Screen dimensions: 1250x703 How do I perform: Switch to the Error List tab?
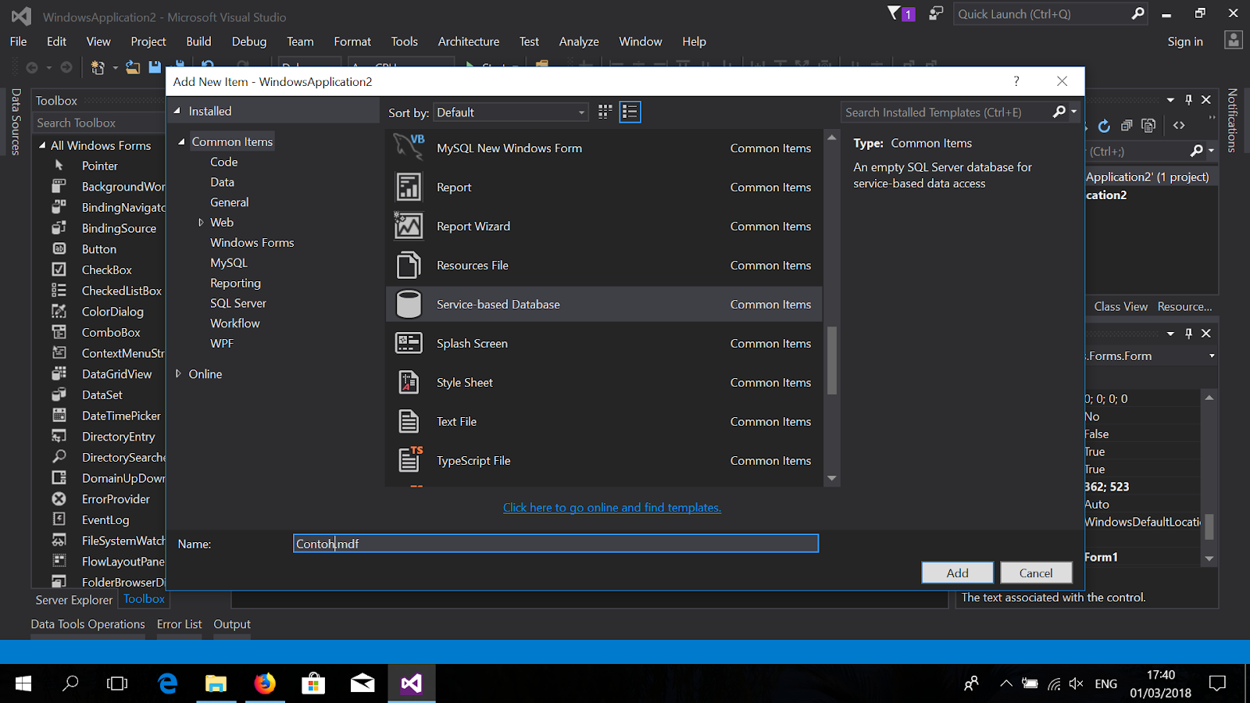179,624
